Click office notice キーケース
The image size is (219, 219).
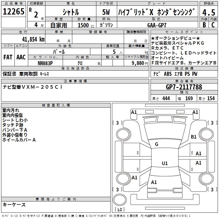pyautogui.click(x=14, y=204)
